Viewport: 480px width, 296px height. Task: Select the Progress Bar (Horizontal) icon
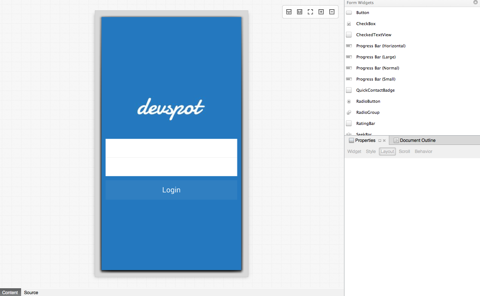(x=349, y=46)
